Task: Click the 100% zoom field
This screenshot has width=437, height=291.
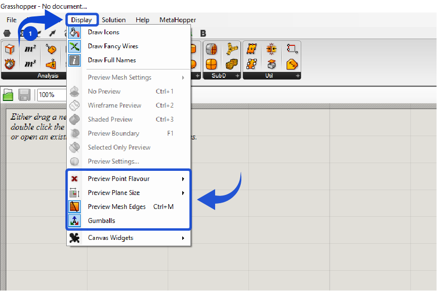Action: [52, 95]
